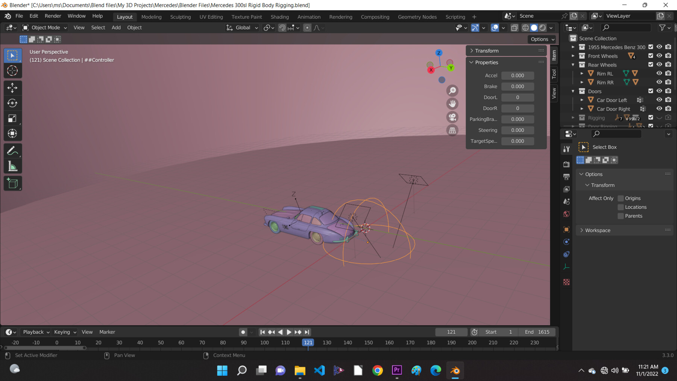Expand the Car Door Left object
The image size is (677, 381).
click(582, 100)
